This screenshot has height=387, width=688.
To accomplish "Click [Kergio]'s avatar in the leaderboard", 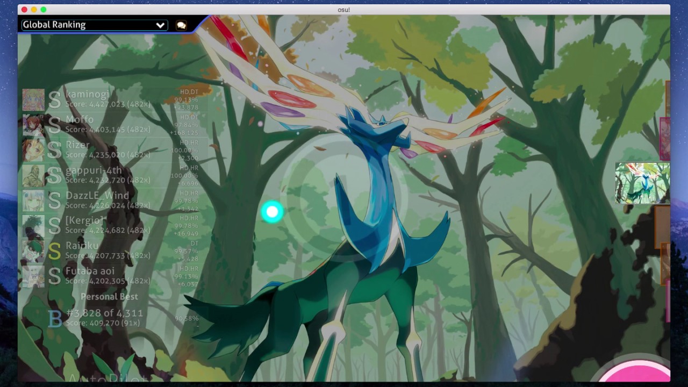I will [x=33, y=226].
